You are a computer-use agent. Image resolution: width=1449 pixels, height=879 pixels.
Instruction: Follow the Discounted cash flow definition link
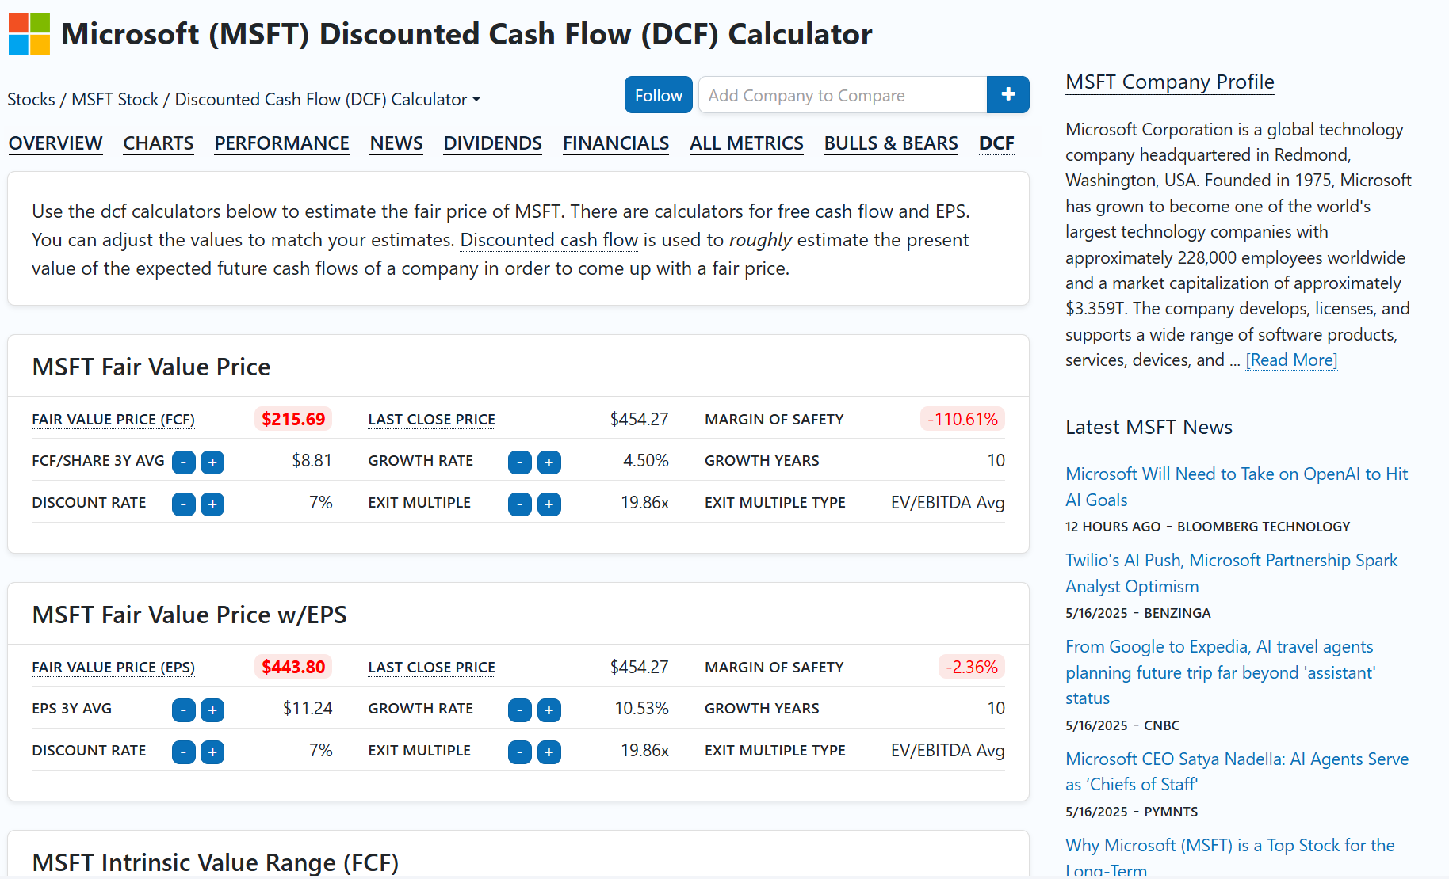pyautogui.click(x=549, y=240)
